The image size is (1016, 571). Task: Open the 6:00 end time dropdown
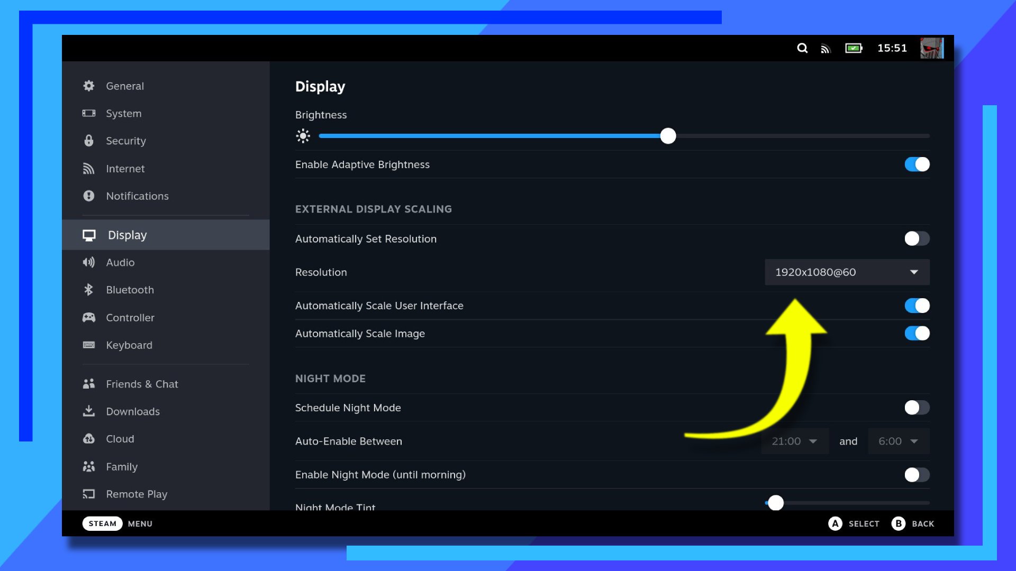tap(898, 441)
